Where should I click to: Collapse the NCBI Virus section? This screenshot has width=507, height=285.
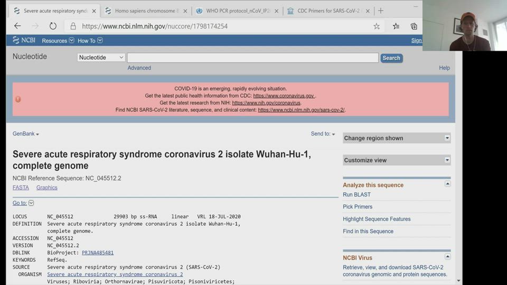447,257
